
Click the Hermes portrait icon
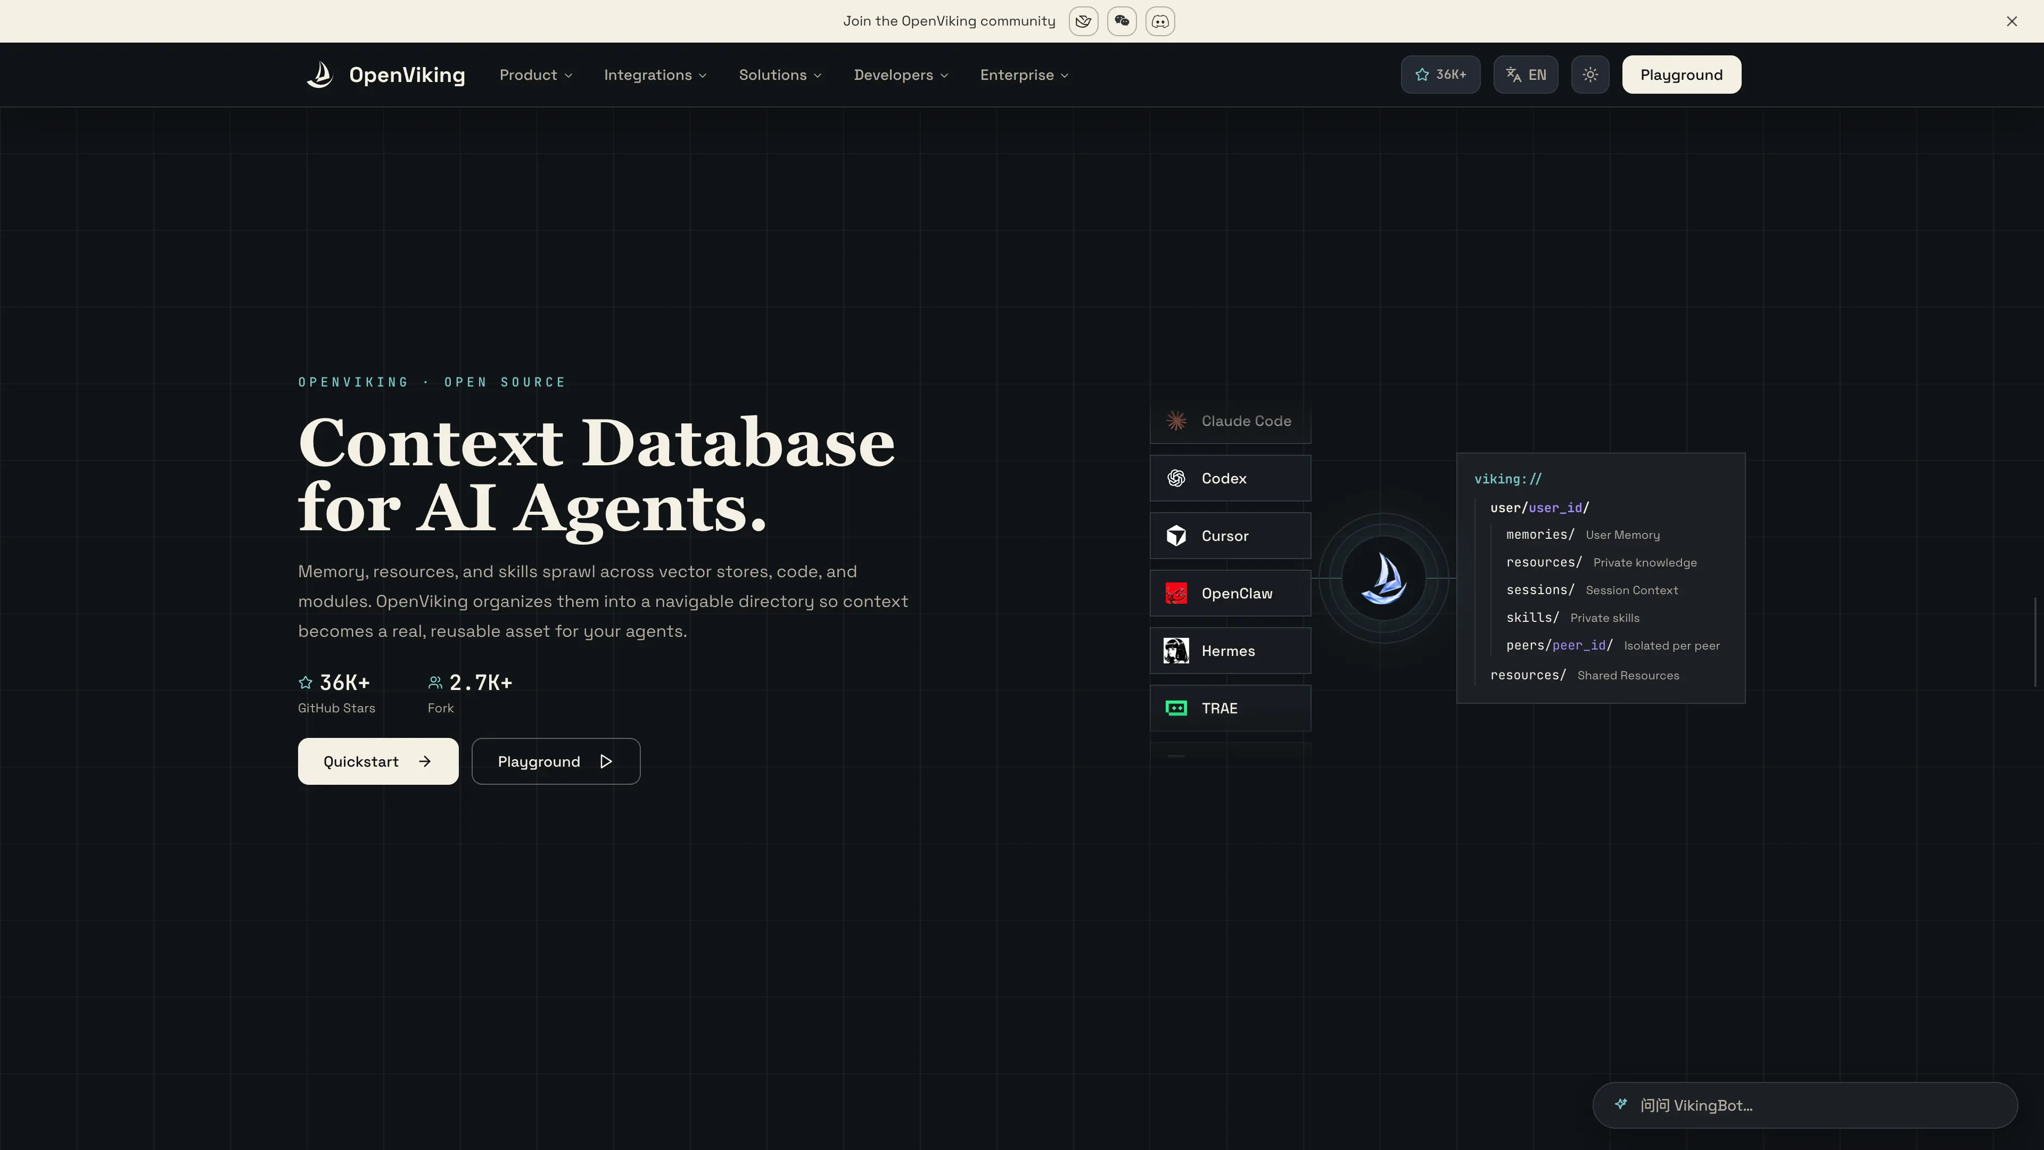pos(1176,651)
